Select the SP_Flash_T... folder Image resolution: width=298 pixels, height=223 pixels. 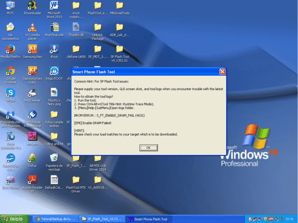[x=76, y=162]
